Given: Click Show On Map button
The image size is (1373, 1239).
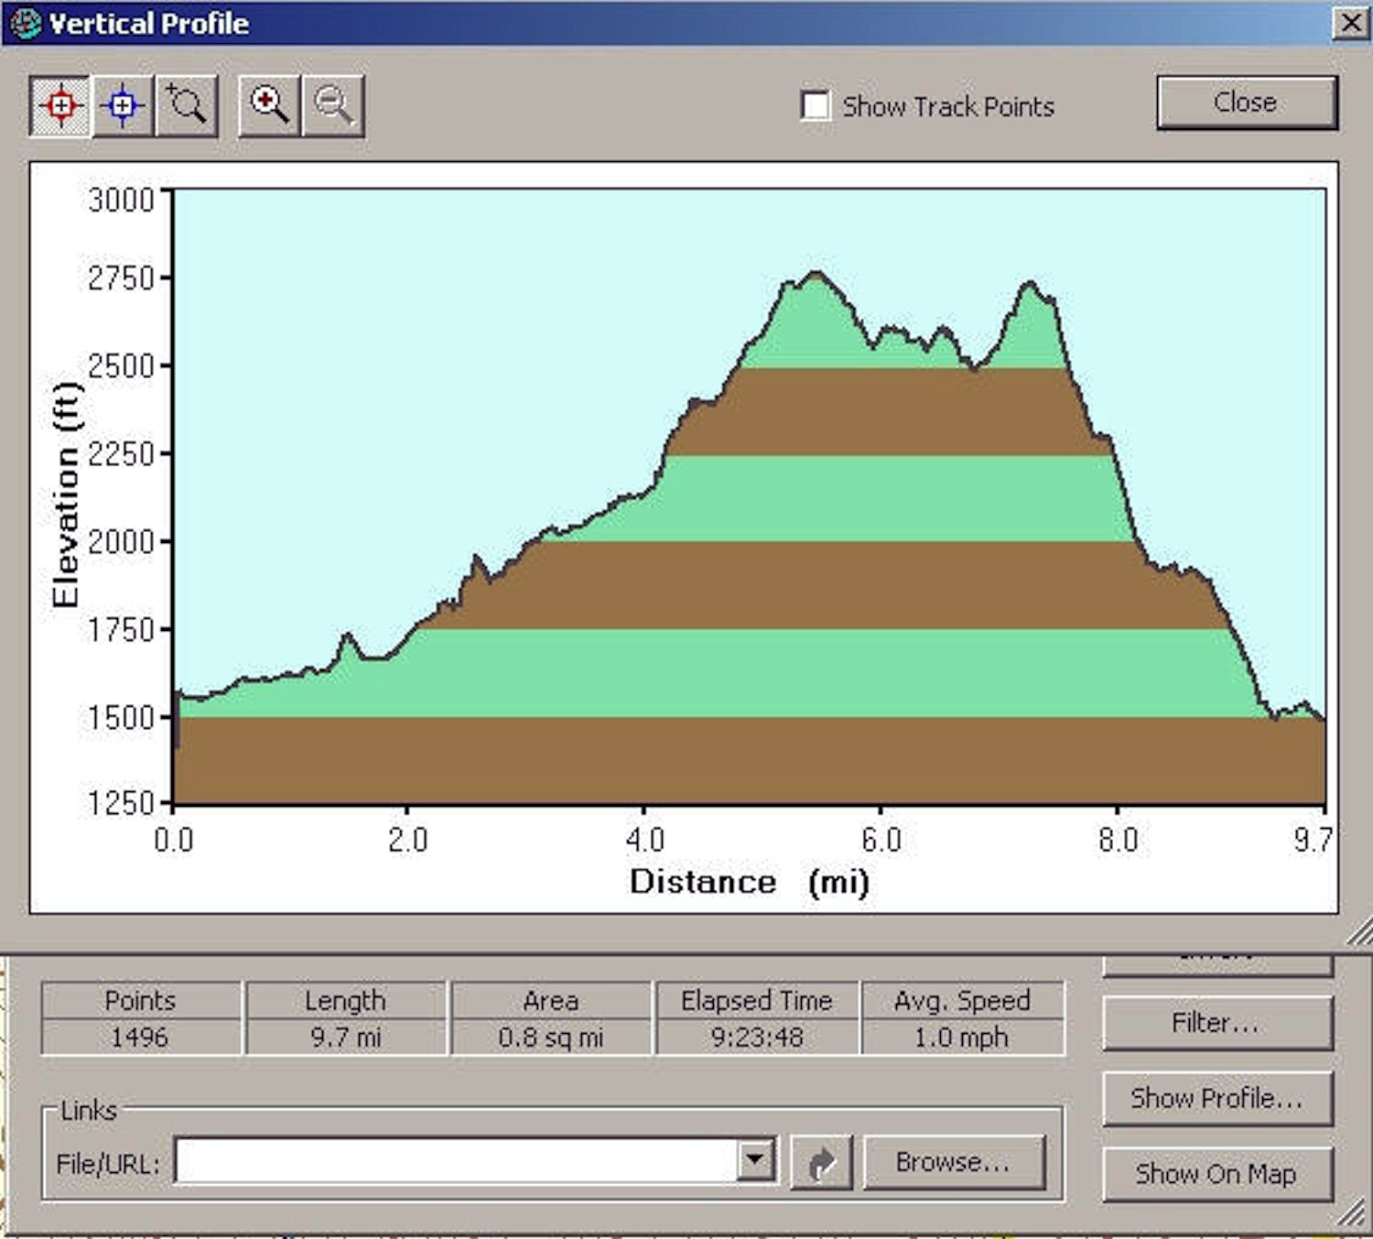Looking at the screenshot, I should pyautogui.click(x=1217, y=1174).
